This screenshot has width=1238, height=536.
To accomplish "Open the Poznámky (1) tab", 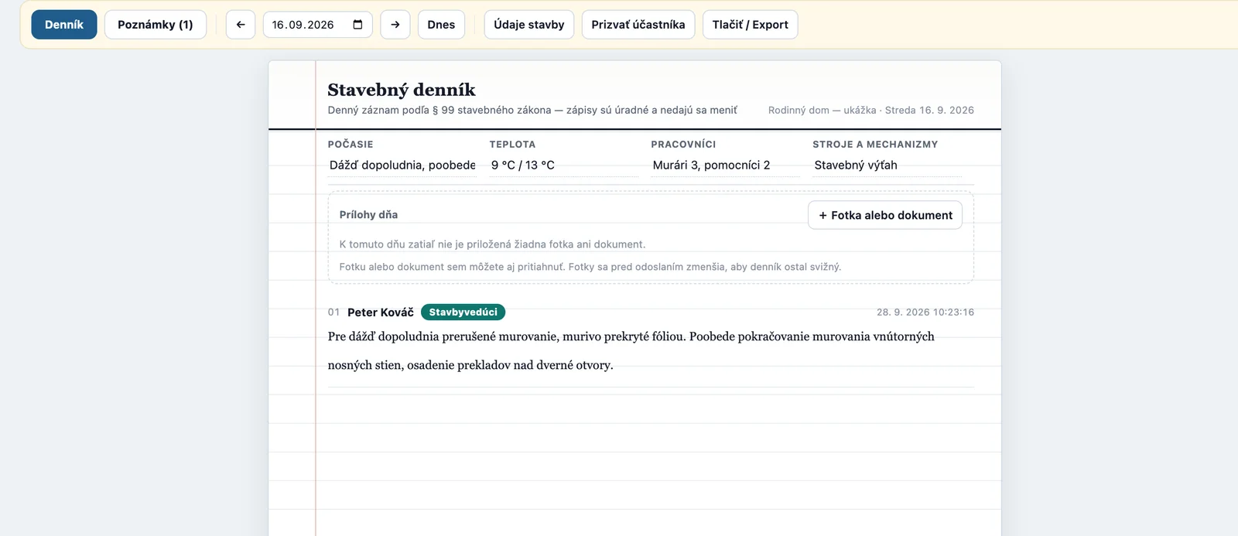I will (156, 25).
